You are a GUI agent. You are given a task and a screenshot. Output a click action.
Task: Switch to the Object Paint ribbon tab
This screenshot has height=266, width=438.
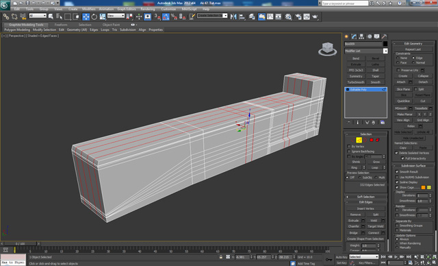pos(111,25)
